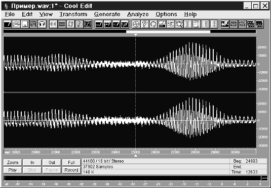Click the black icon with U curve and slash
Viewport: 271px width, 188px height.
click(125, 24)
